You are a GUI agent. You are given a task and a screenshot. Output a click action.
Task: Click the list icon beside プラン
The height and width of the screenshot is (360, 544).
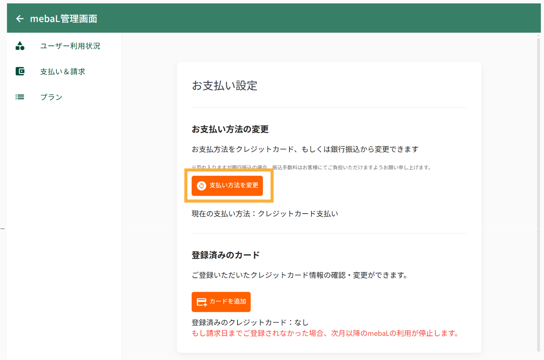[20, 97]
